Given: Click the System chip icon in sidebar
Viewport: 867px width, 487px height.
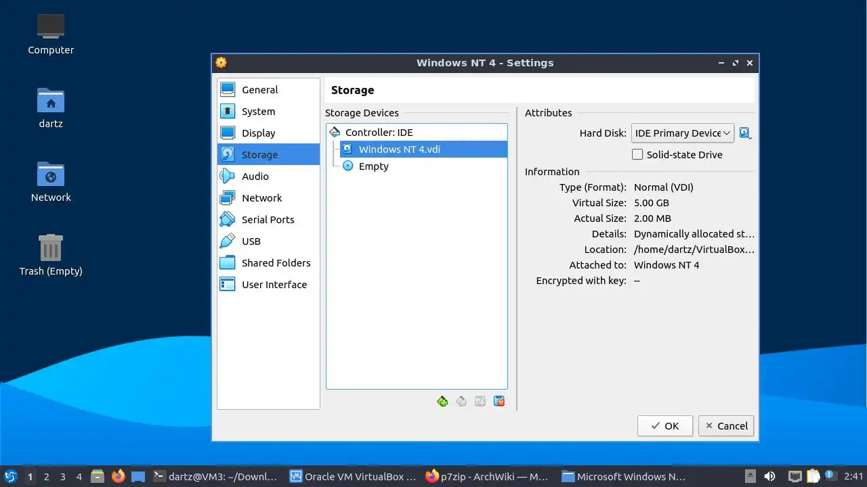Looking at the screenshot, I should click(x=228, y=112).
